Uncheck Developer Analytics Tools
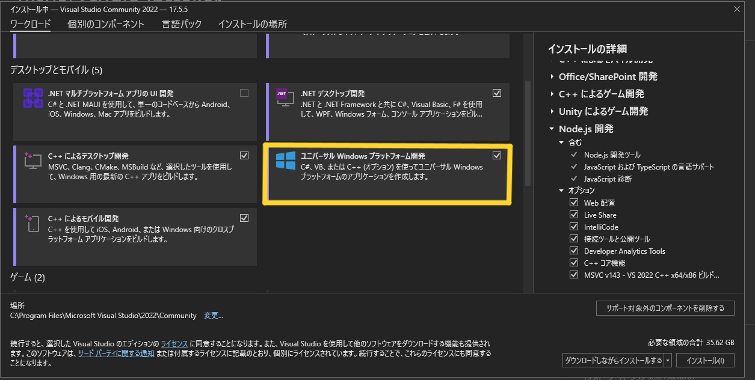 click(573, 251)
